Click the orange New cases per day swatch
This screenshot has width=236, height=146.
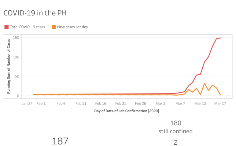coord(54,27)
